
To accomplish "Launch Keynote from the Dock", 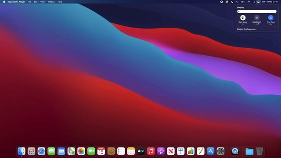I will pyautogui.click(x=180, y=151).
